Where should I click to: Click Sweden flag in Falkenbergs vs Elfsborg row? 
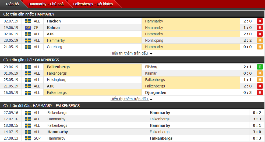pyautogui.click(x=28, y=67)
